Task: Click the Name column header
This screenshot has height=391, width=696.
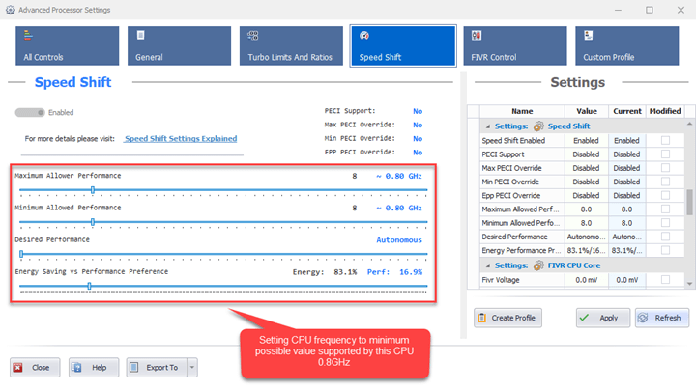Action: coord(522,111)
